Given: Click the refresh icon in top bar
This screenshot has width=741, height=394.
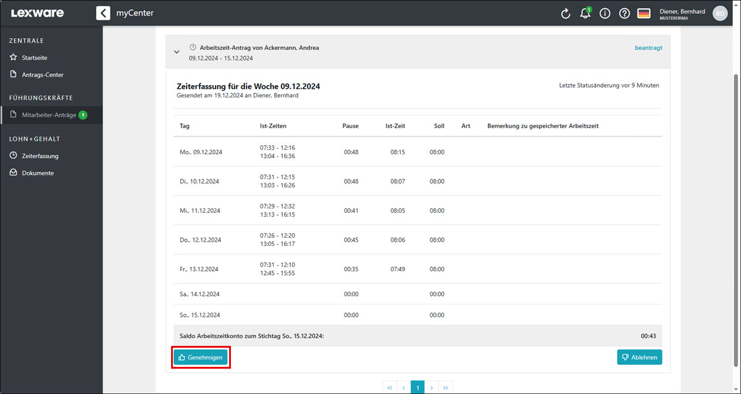Looking at the screenshot, I should coord(566,14).
